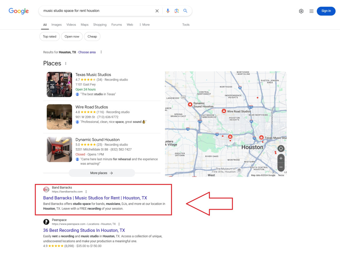Viewport: 340px width, 255px height.
Task: Click the map's my-location target icon
Action: (x=281, y=149)
